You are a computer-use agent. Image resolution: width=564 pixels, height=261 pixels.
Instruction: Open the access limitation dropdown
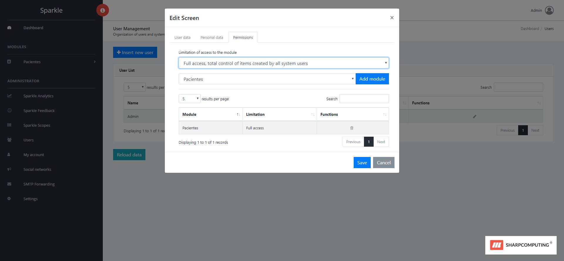pyautogui.click(x=283, y=63)
